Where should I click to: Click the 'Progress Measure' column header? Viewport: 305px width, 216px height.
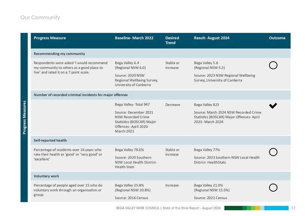click(50, 38)
